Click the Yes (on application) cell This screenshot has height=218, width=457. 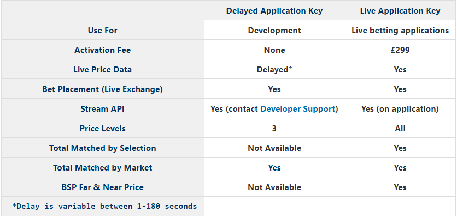pos(400,109)
